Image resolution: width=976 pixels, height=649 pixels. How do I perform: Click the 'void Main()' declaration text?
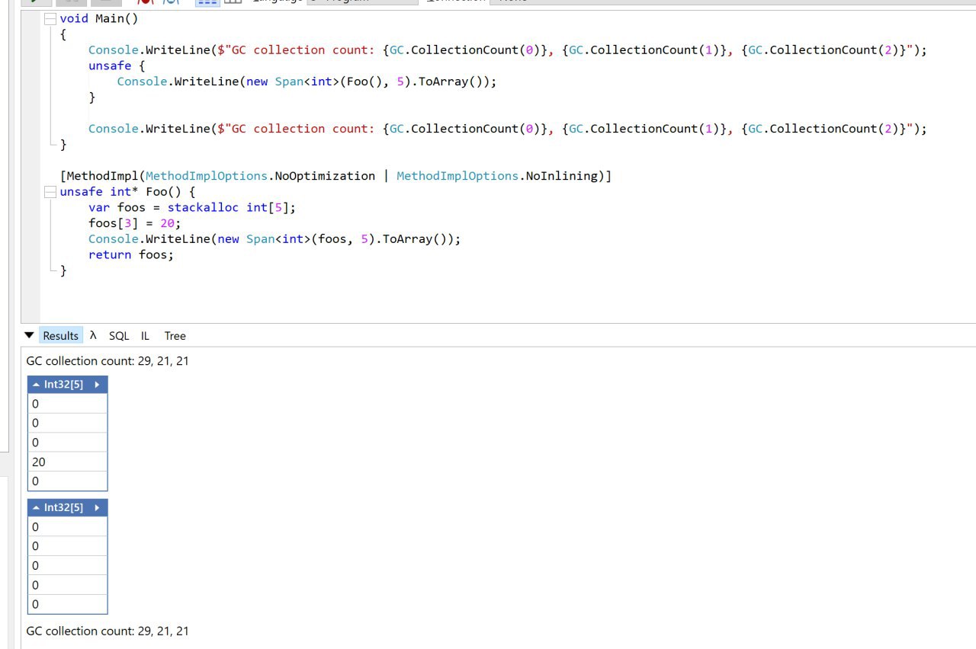(99, 18)
